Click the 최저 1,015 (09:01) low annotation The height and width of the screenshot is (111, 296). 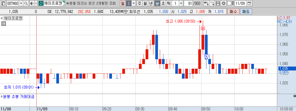[x=19, y=87]
